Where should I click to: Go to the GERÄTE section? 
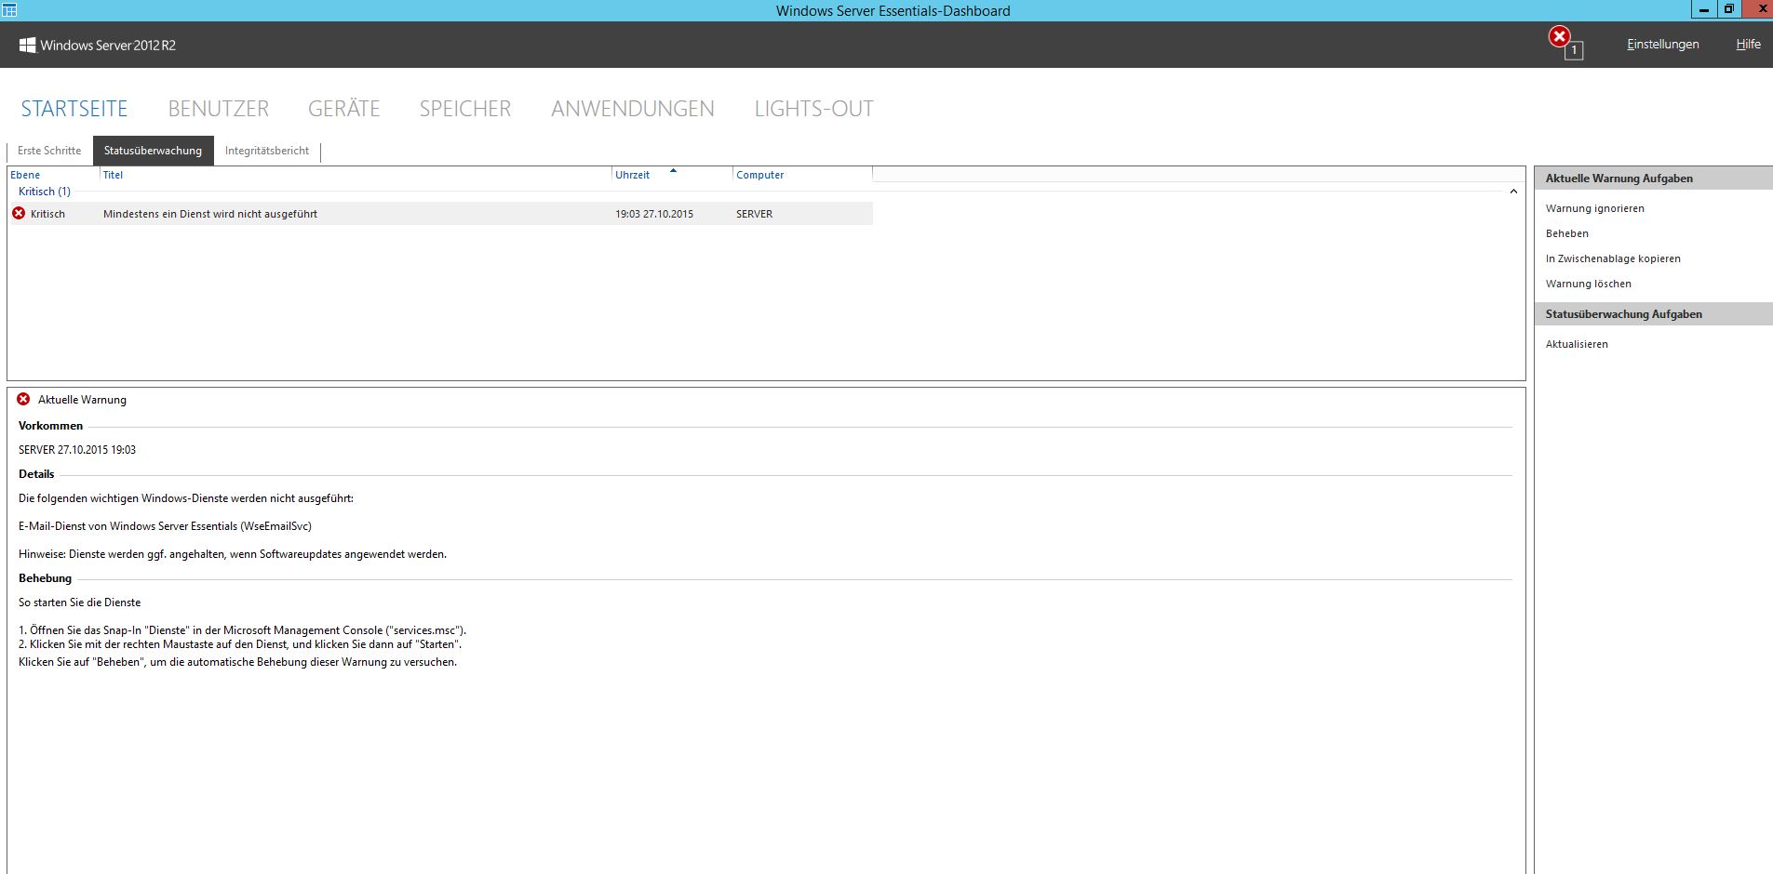click(344, 109)
